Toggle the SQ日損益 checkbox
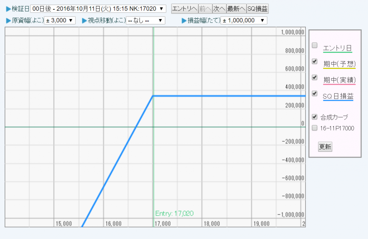The height and width of the screenshot is (239, 368). click(x=315, y=94)
